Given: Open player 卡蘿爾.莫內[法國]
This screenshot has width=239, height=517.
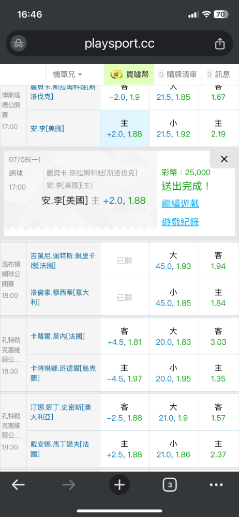Looking at the screenshot, I should [57, 337].
